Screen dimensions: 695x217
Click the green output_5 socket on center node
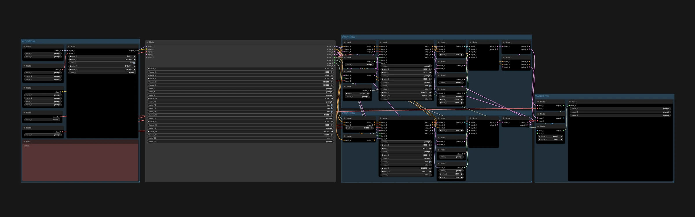(x=334, y=57)
